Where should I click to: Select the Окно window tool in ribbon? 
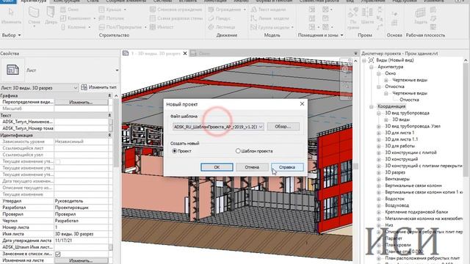(70, 10)
